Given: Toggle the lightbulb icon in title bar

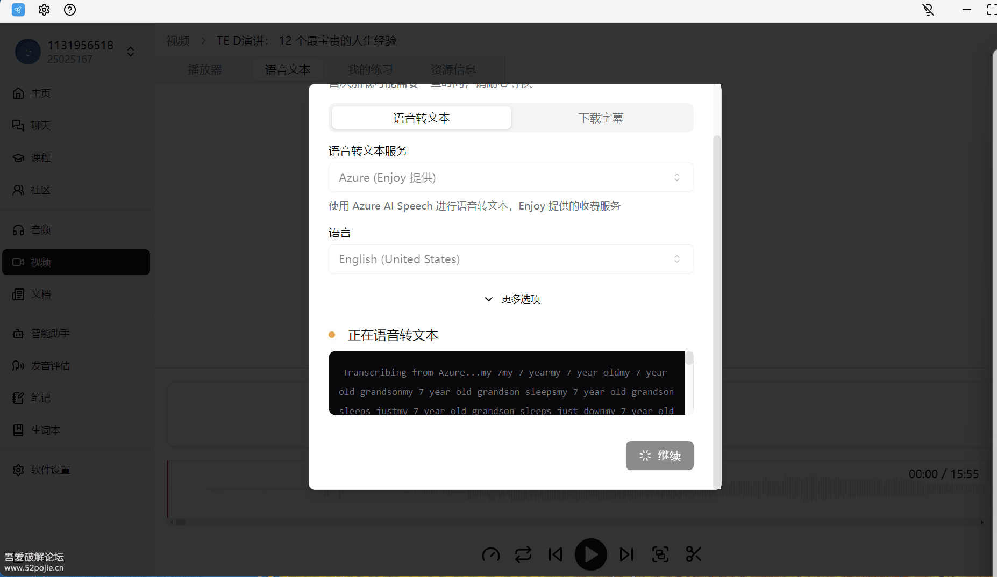Looking at the screenshot, I should (x=928, y=10).
